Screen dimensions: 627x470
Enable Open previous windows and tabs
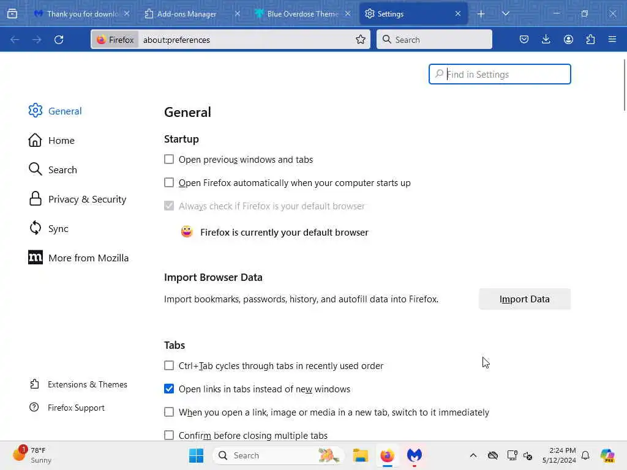(169, 160)
